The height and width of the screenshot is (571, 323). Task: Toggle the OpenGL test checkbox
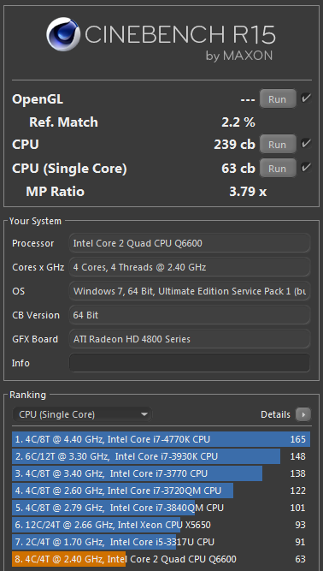[x=306, y=98]
